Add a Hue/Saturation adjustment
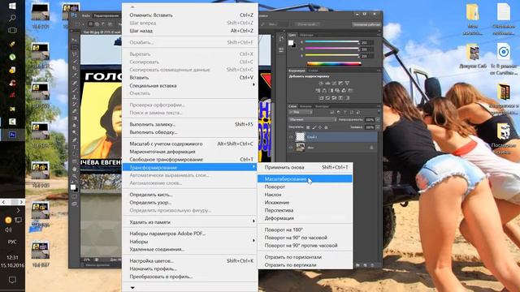Screen dimensions: 520x292 (x=318, y=90)
